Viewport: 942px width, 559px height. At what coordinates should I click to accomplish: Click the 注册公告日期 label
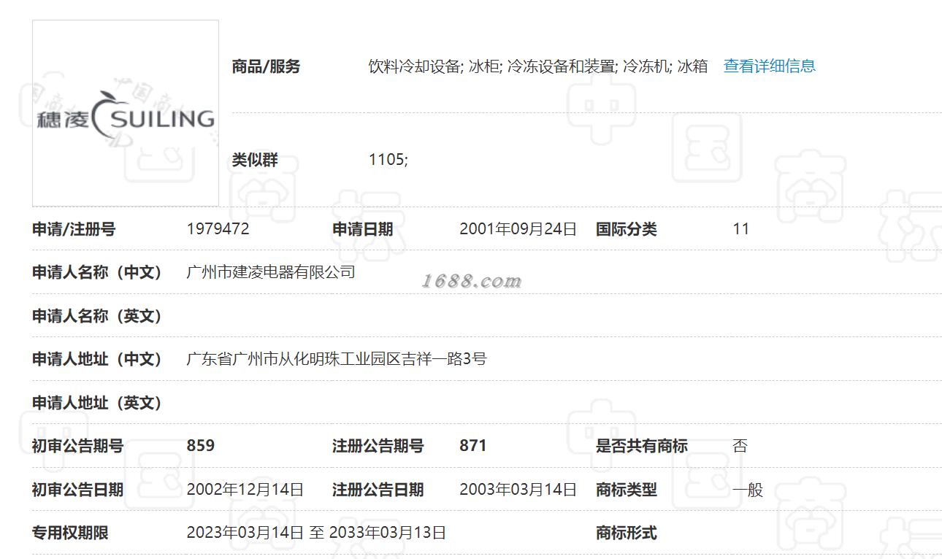pyautogui.click(x=378, y=490)
